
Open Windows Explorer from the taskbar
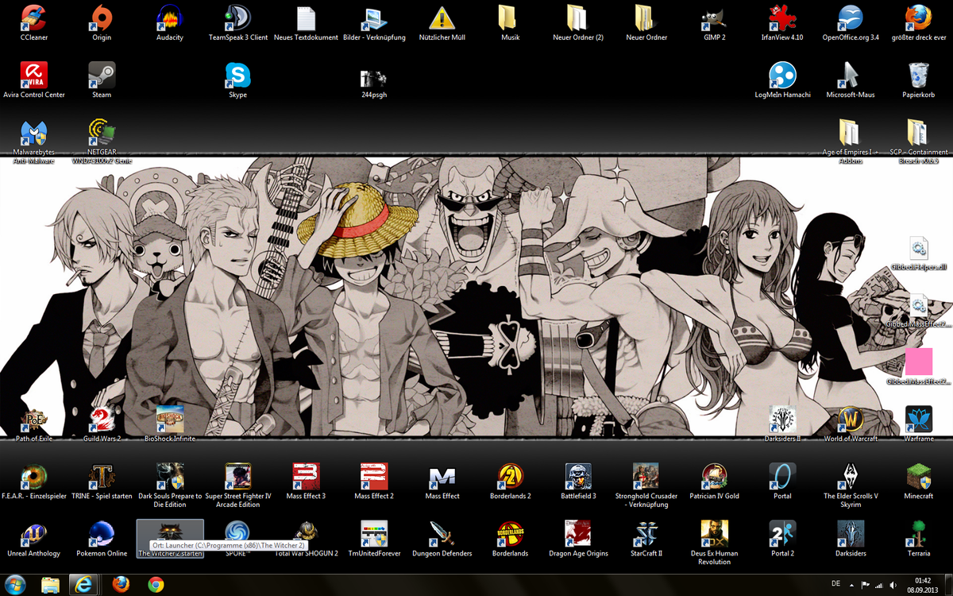coord(51,584)
